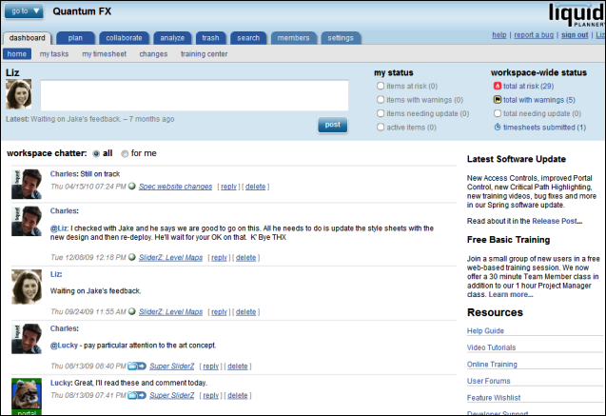The width and height of the screenshot is (606, 416).
Task: Click the home sub-tab
Action: click(17, 53)
